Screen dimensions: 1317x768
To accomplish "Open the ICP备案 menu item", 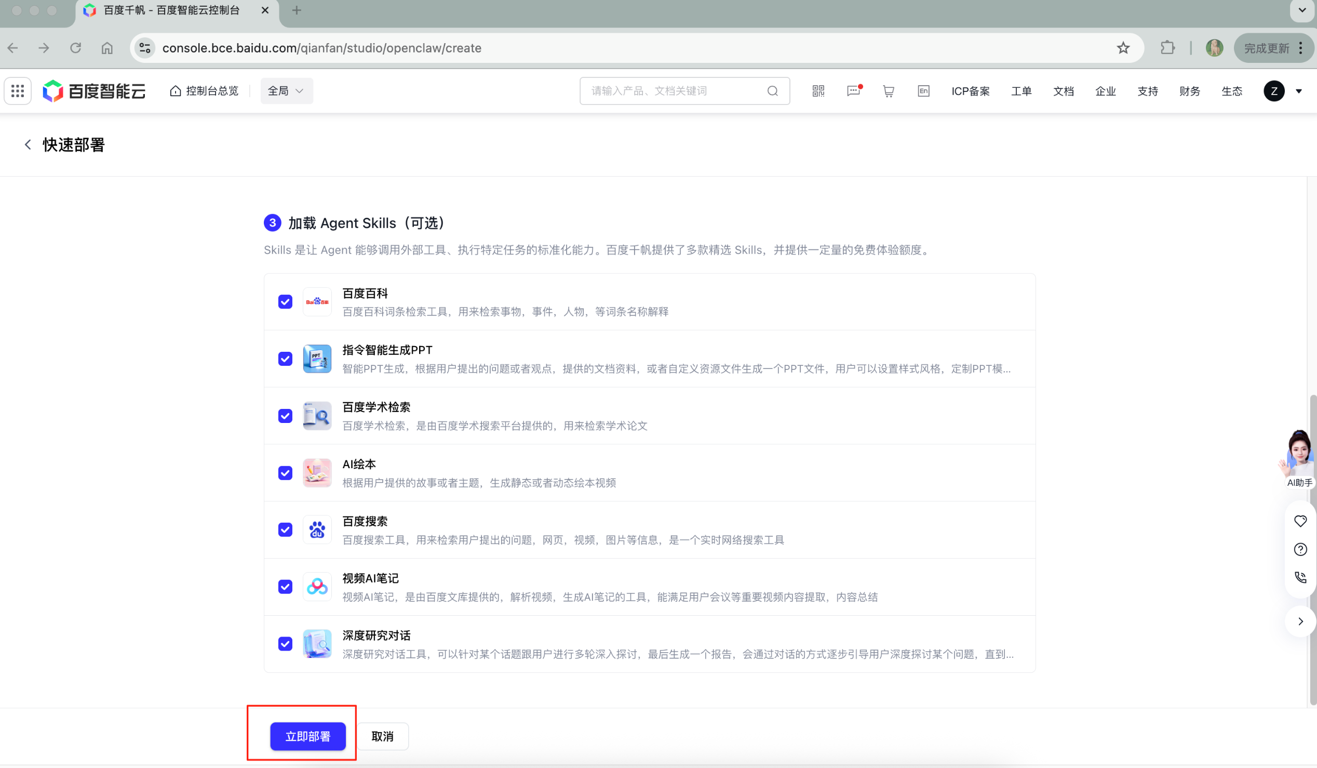I will pyautogui.click(x=970, y=91).
